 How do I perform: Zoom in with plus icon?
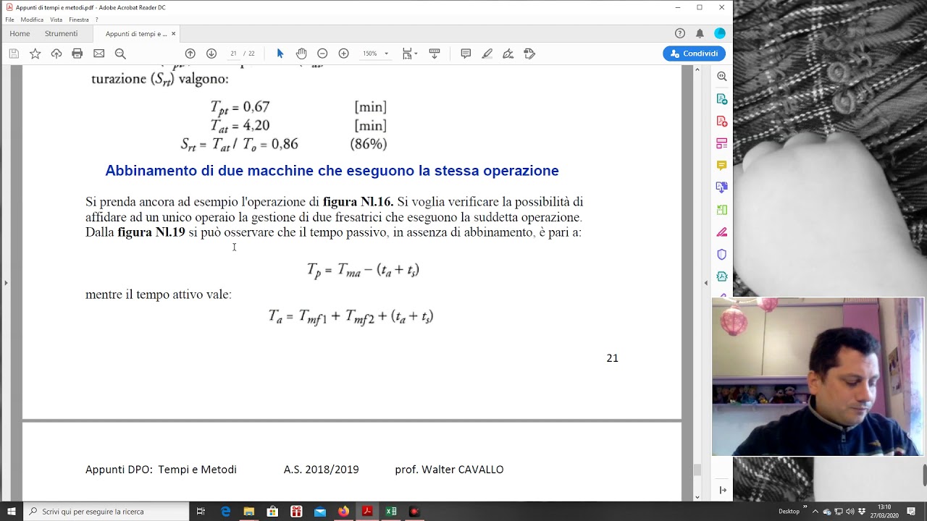pyautogui.click(x=344, y=54)
